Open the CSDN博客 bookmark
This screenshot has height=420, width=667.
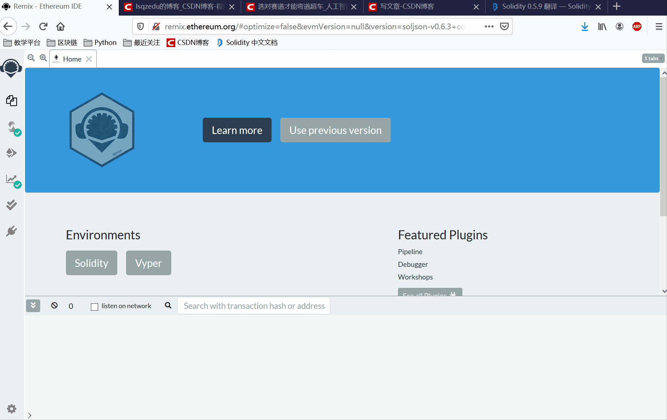188,43
